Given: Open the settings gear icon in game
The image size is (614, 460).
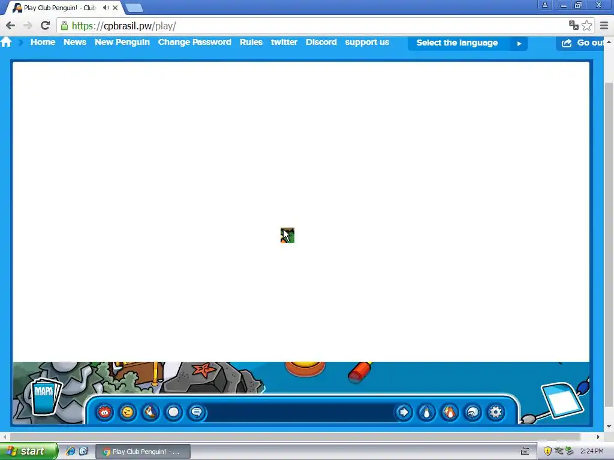Looking at the screenshot, I should (x=496, y=412).
